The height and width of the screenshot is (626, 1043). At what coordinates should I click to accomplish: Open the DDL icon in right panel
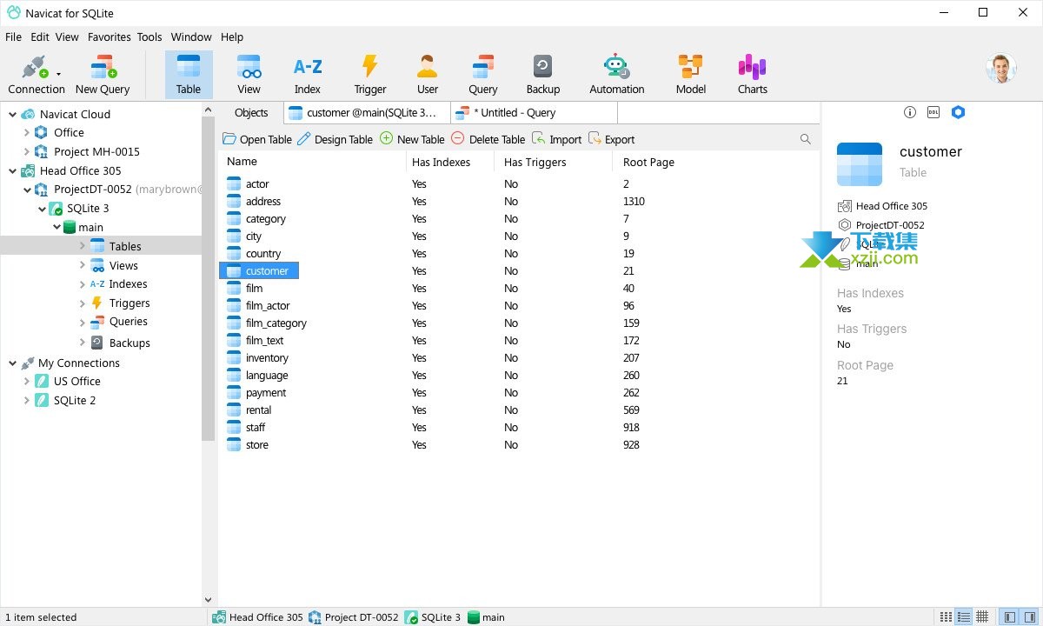[933, 112]
